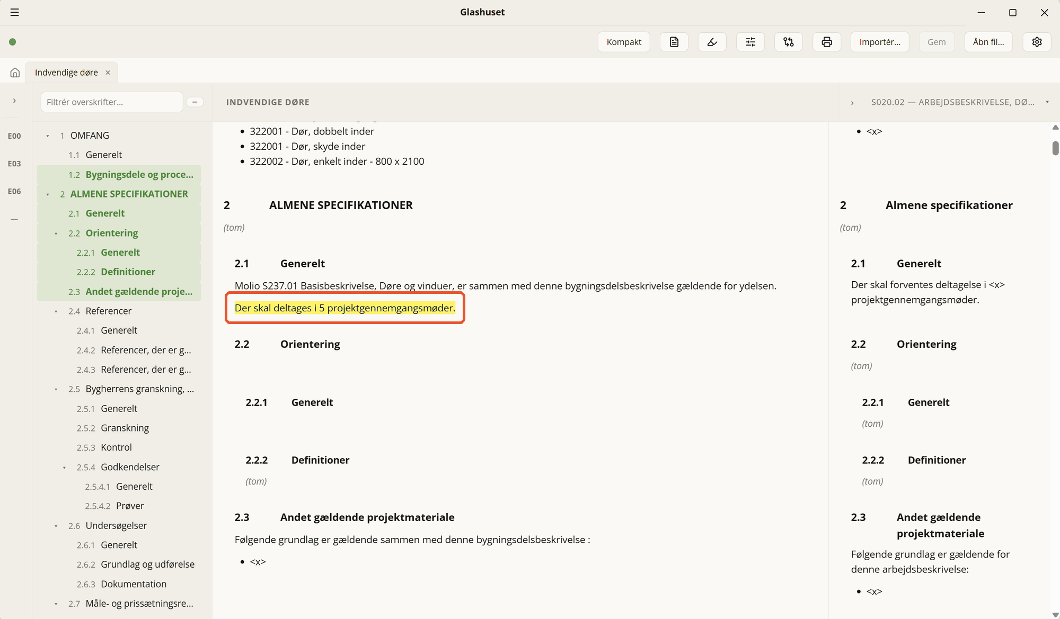This screenshot has height=619, width=1060.
Task: Focus the Filtrér overskrifter field
Action: click(112, 102)
